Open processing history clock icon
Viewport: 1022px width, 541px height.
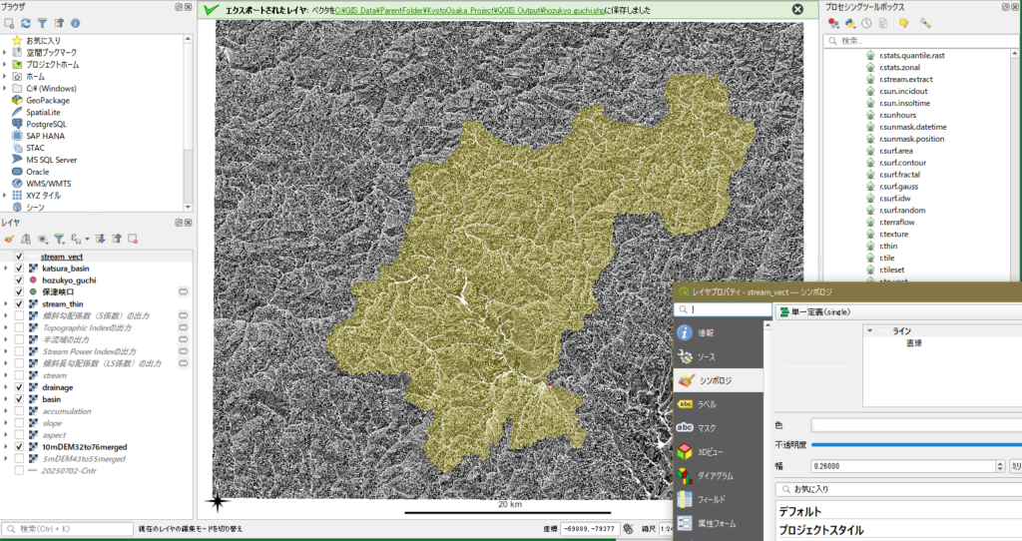pyautogui.click(x=866, y=23)
